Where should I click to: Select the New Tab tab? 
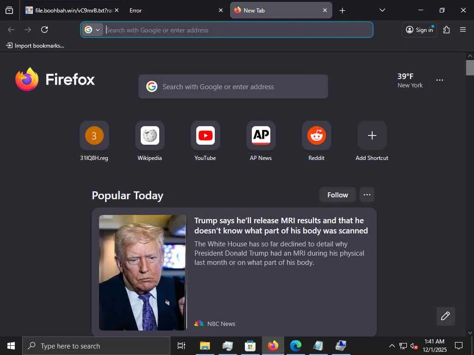[281, 11]
